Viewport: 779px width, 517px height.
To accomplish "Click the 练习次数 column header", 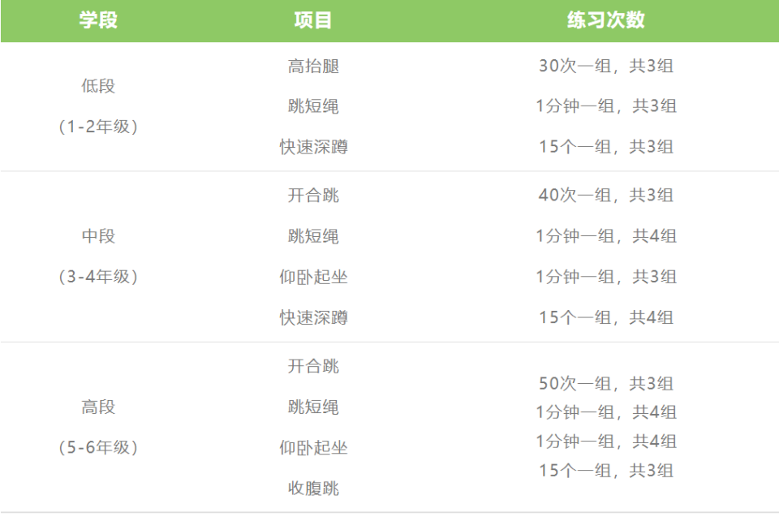I will tap(605, 20).
